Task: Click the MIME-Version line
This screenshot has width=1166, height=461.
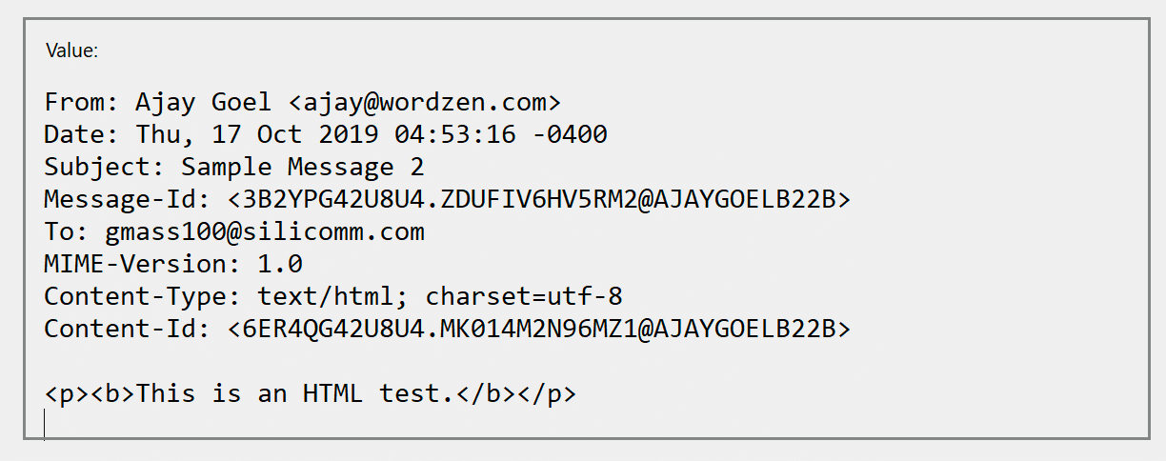Action: point(173,264)
